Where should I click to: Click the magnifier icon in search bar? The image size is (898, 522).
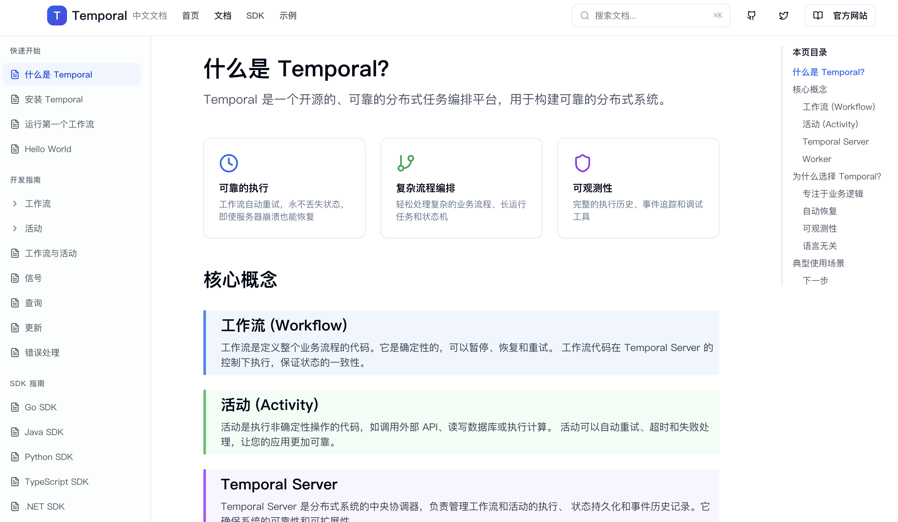[585, 15]
